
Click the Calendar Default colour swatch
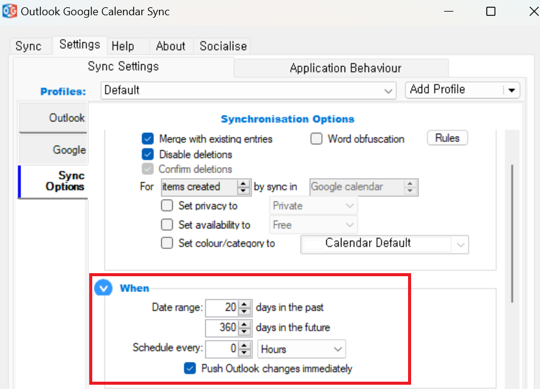[x=313, y=244]
